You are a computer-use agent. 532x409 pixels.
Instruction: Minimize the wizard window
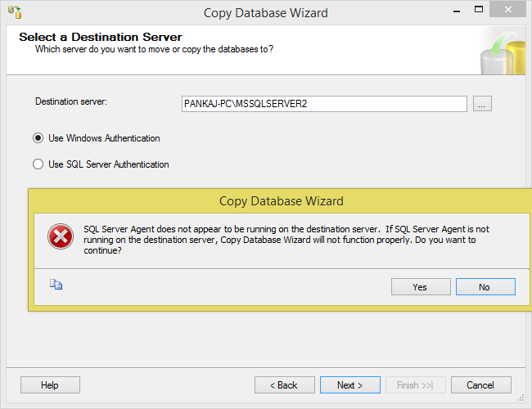[x=457, y=11]
